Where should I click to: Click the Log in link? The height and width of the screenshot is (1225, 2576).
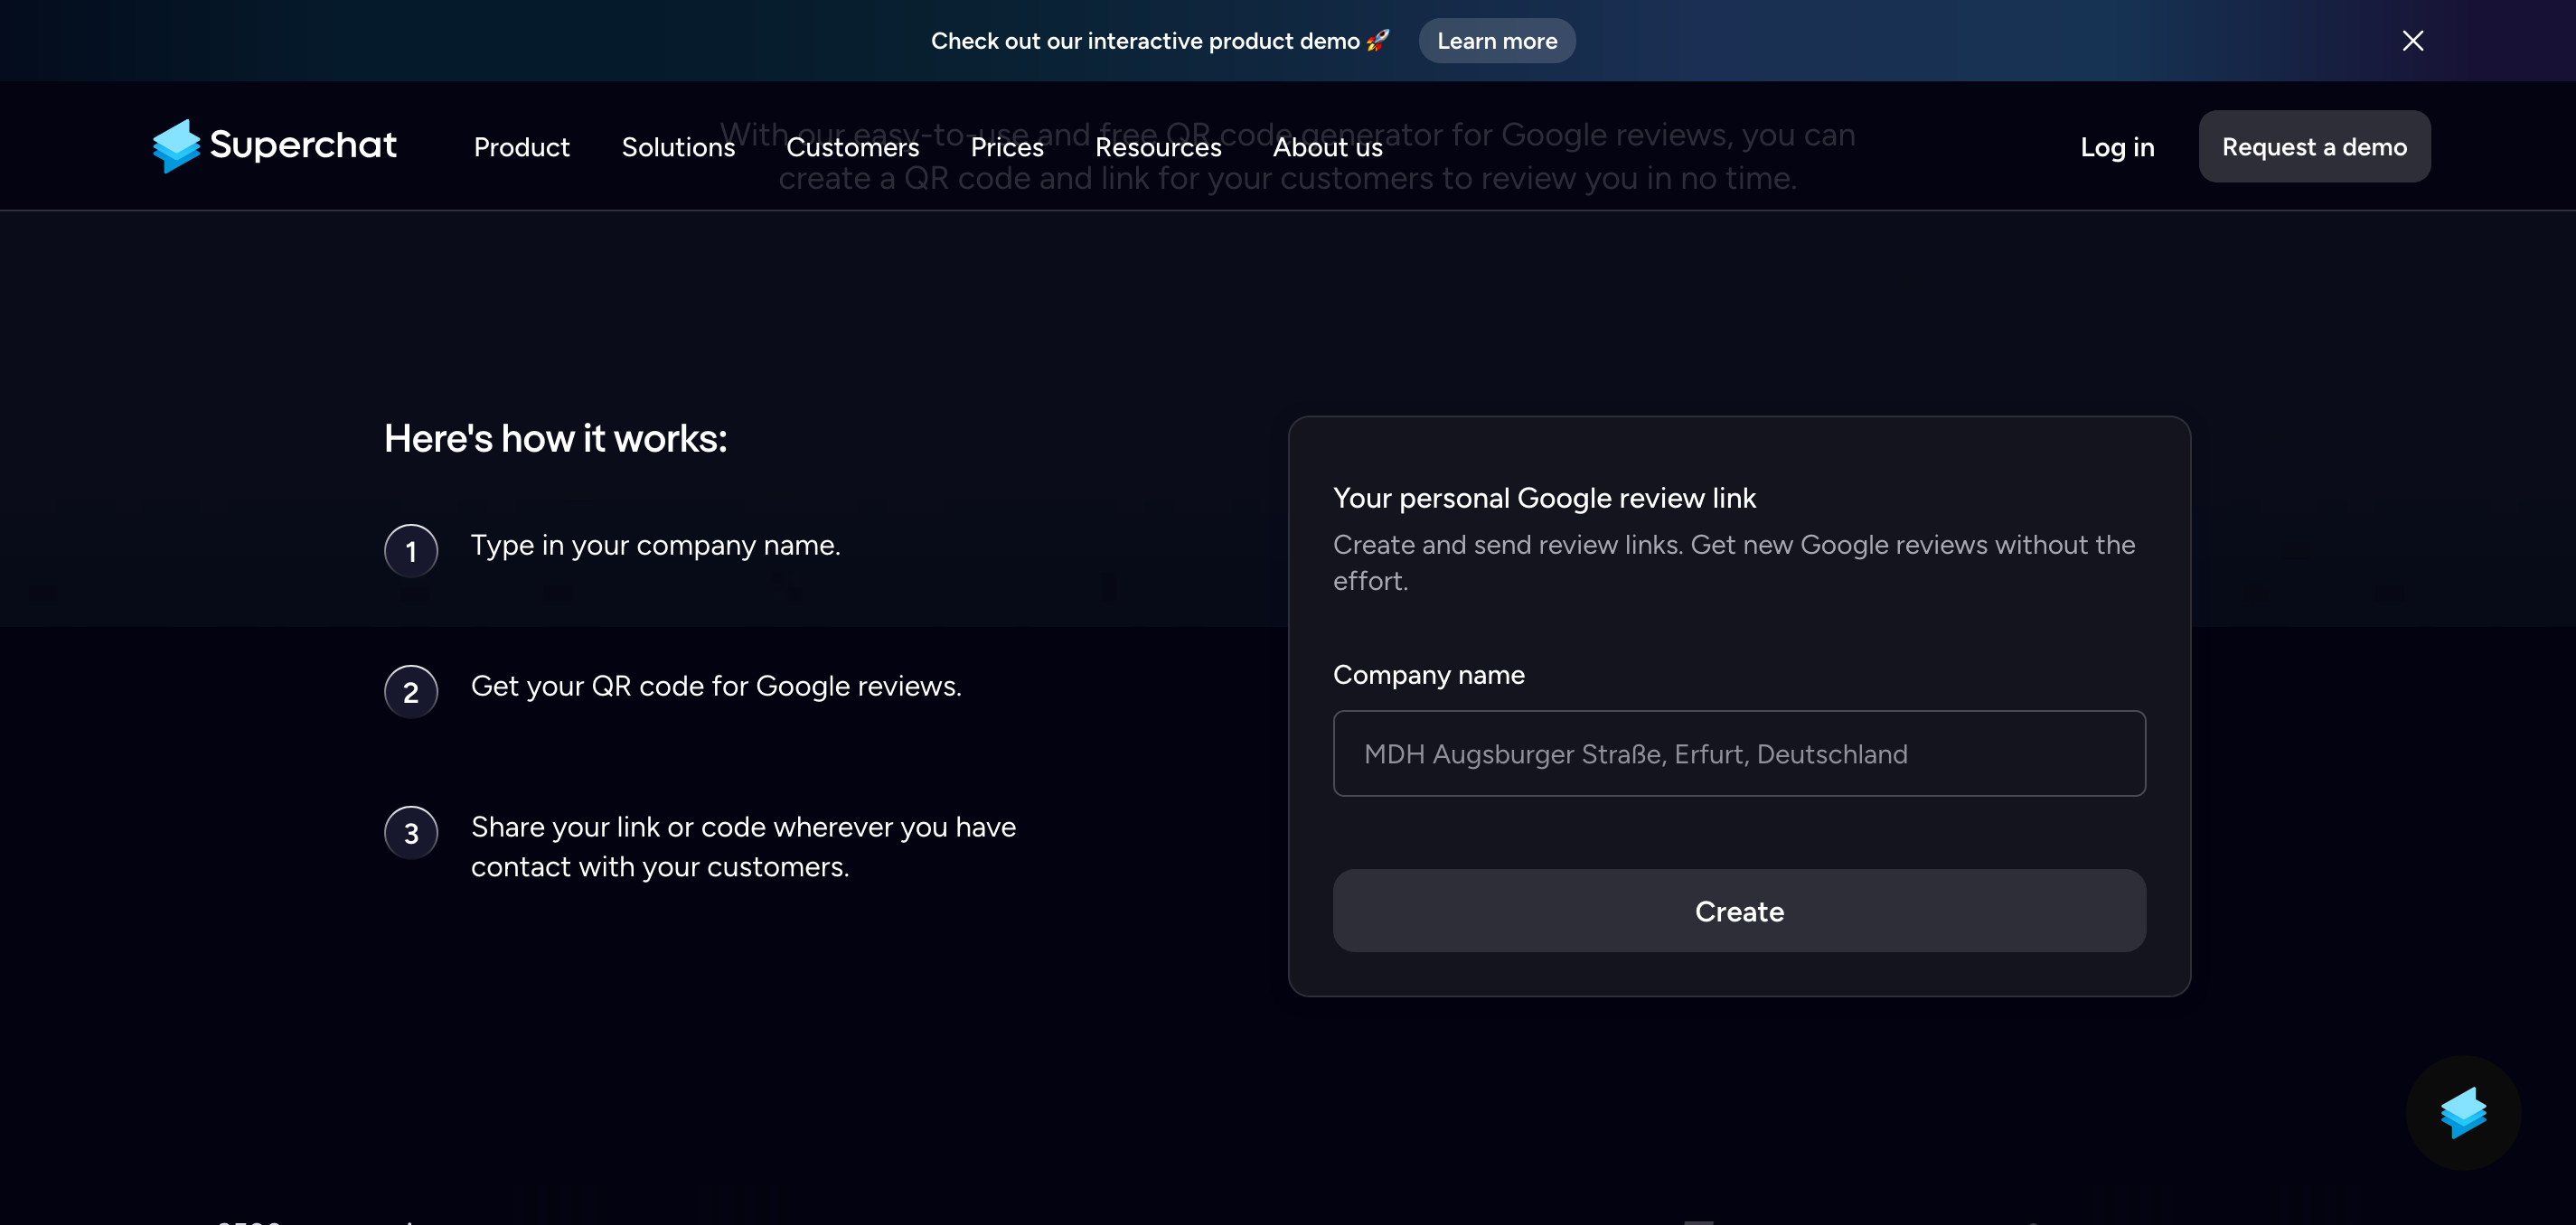coord(2117,147)
